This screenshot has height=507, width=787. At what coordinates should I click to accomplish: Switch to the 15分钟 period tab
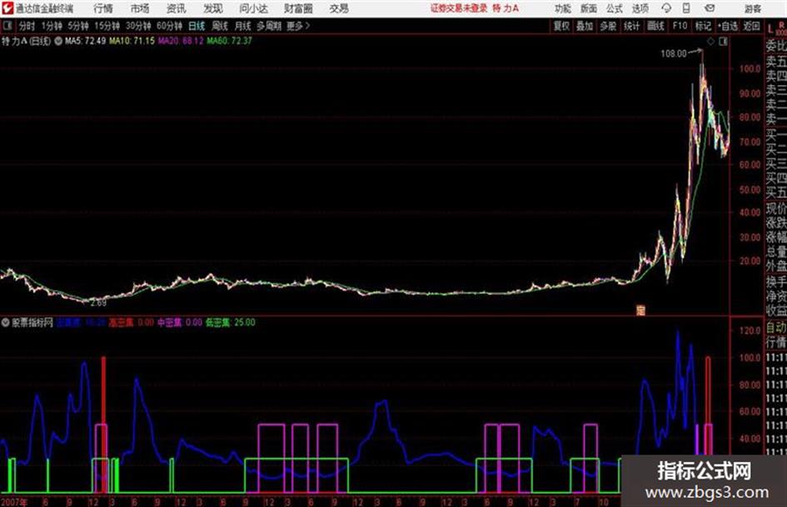107,26
